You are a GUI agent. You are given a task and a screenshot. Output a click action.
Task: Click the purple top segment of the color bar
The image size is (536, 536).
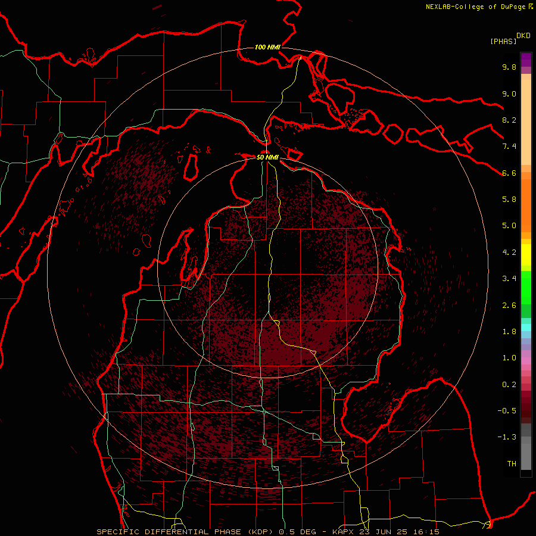click(x=526, y=60)
